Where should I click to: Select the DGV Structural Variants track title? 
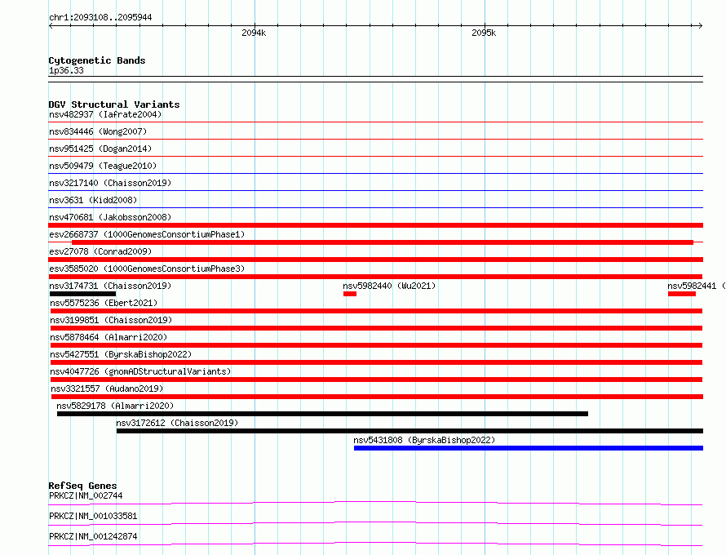coord(114,104)
